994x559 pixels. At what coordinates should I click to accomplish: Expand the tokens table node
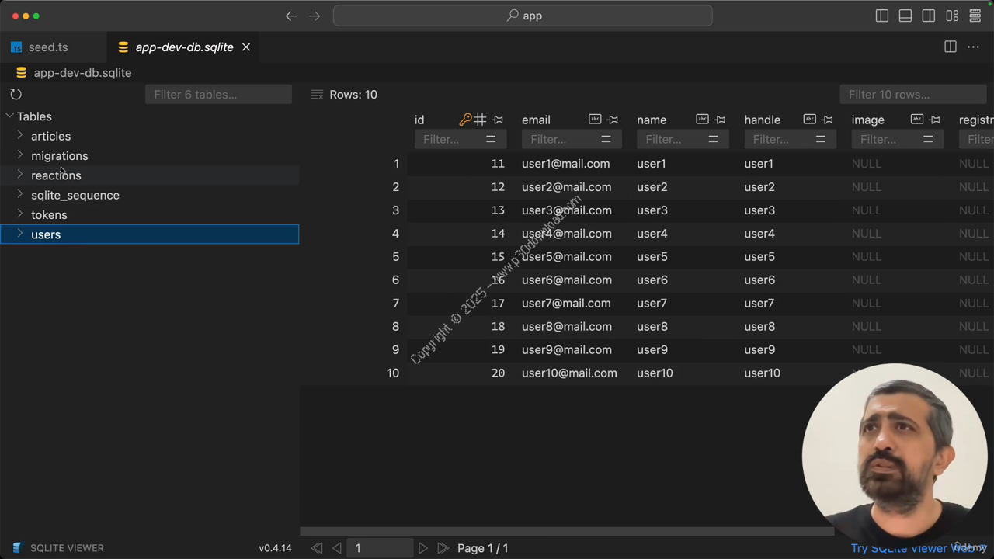(20, 214)
